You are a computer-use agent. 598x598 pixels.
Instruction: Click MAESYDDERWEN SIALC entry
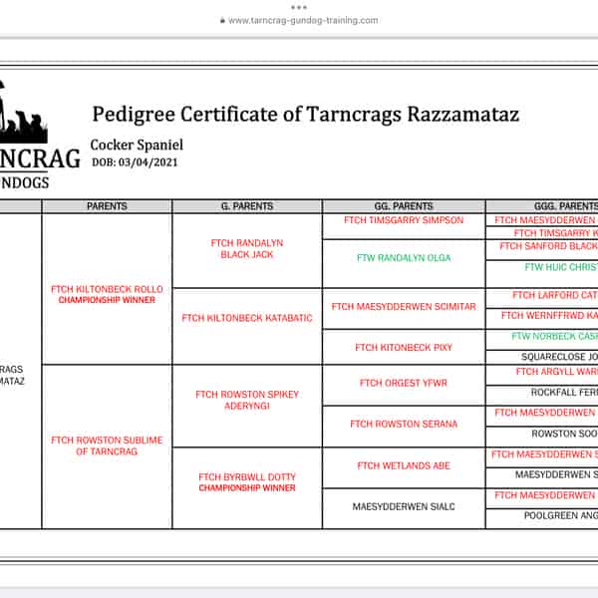(x=404, y=507)
